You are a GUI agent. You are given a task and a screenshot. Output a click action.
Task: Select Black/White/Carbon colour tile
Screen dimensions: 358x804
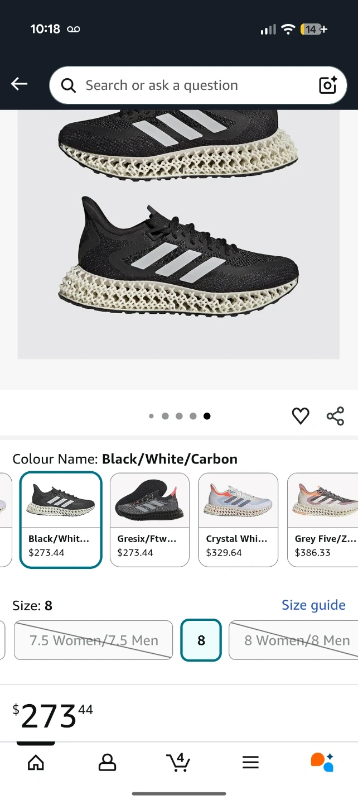coord(61,520)
